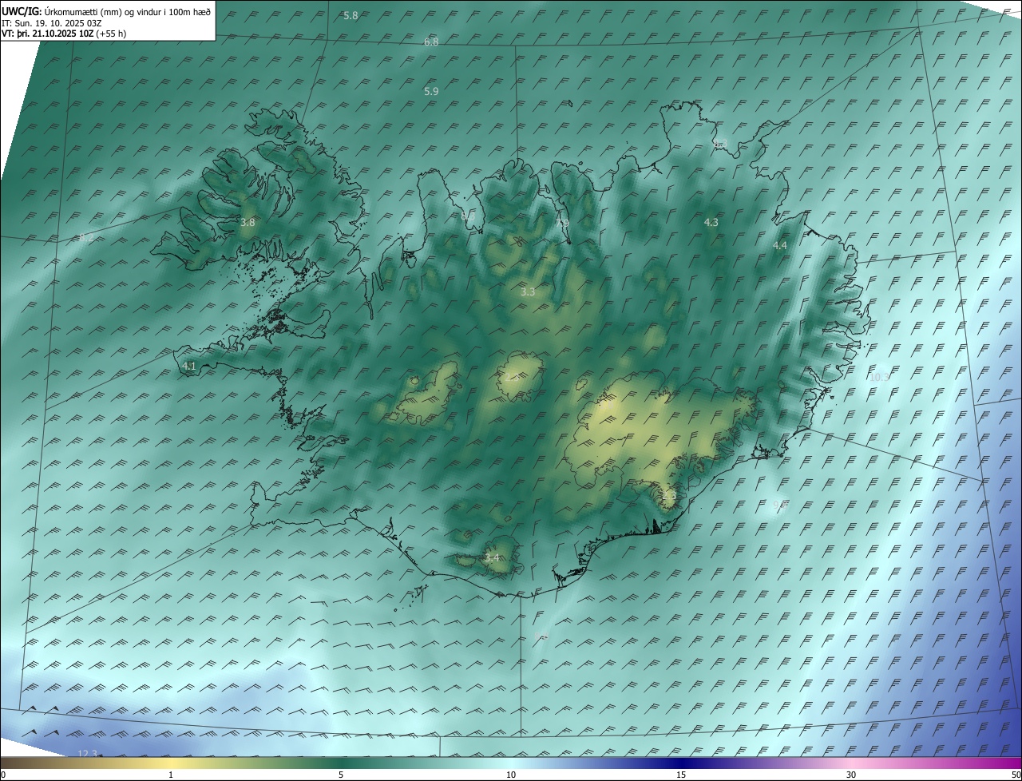1022x781 pixels.
Task: Click the 5.9 value label on the map
Action: [x=431, y=92]
